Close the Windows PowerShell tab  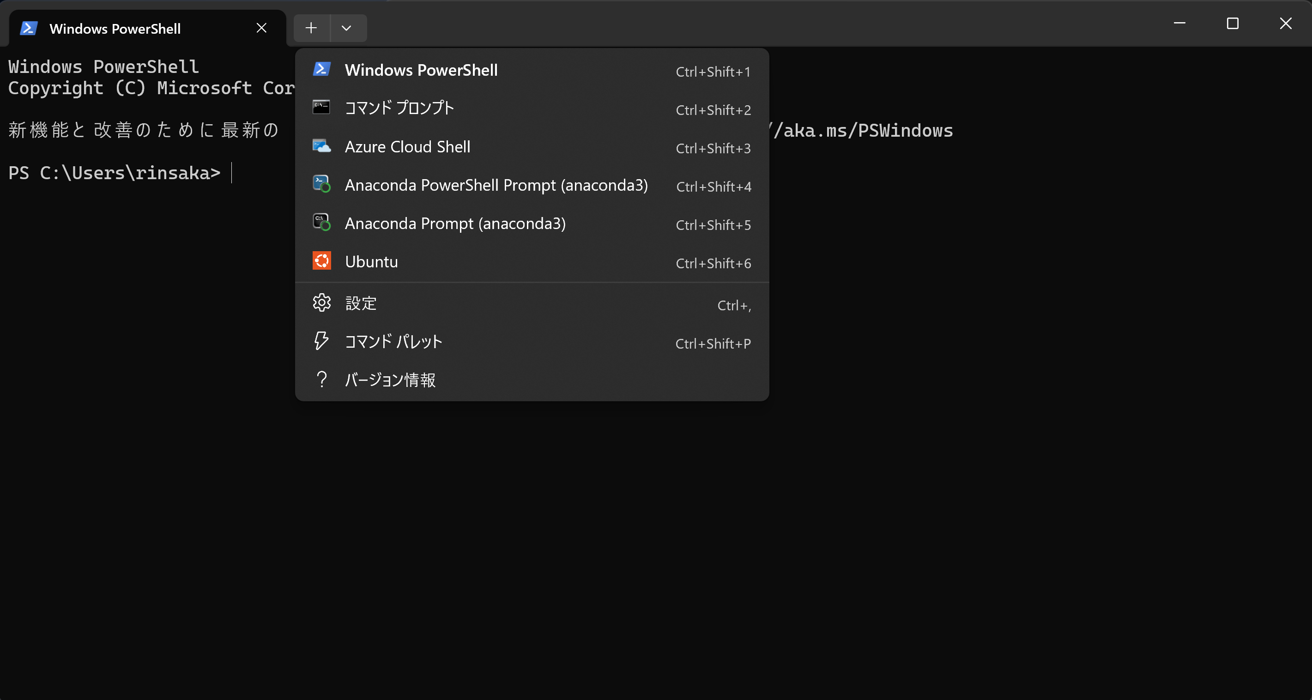click(x=261, y=29)
